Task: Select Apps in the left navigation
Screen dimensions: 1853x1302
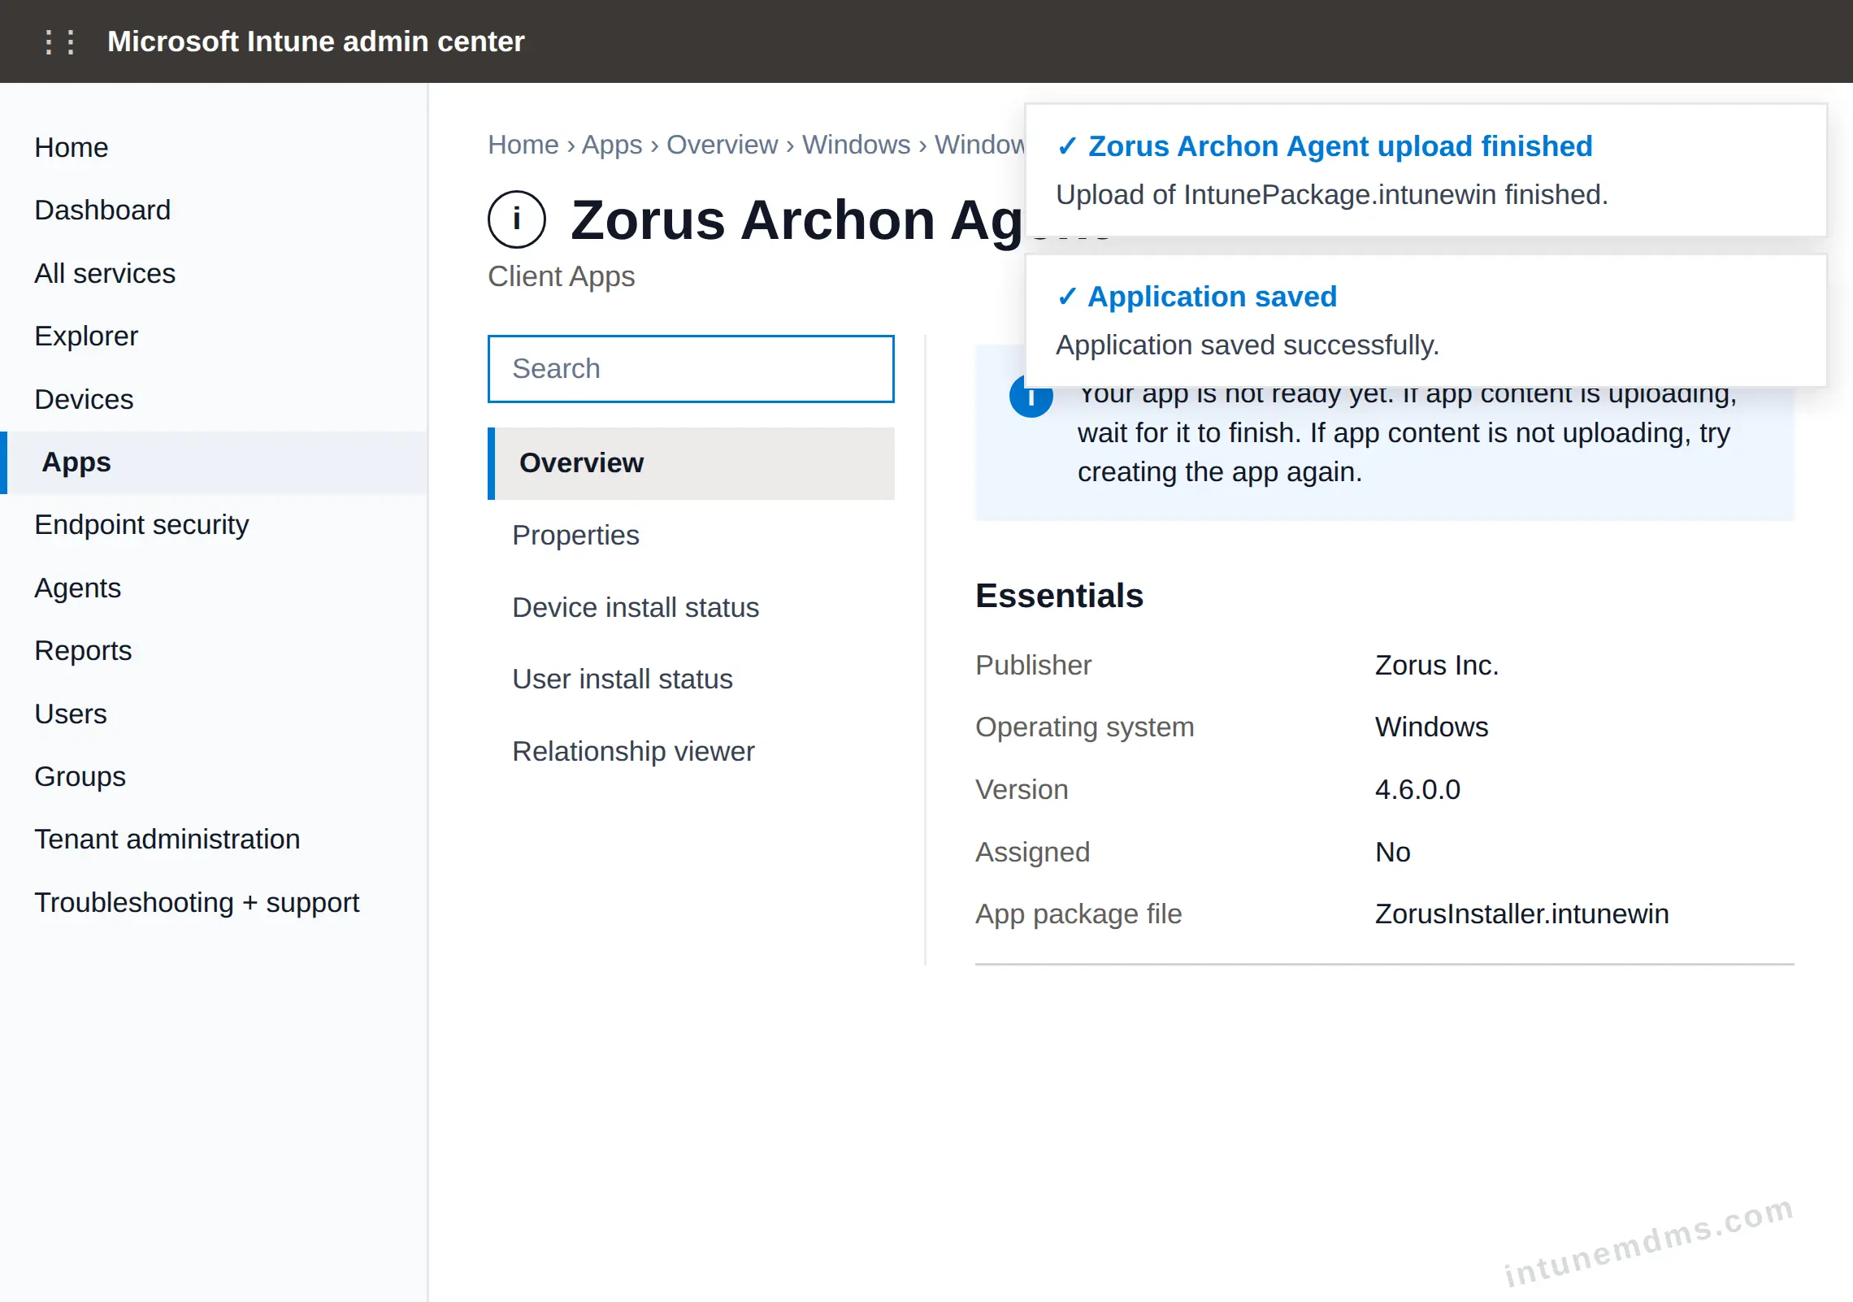Action: click(x=215, y=462)
